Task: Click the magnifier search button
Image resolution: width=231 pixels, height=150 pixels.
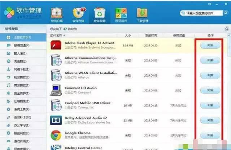Action: coord(226,13)
